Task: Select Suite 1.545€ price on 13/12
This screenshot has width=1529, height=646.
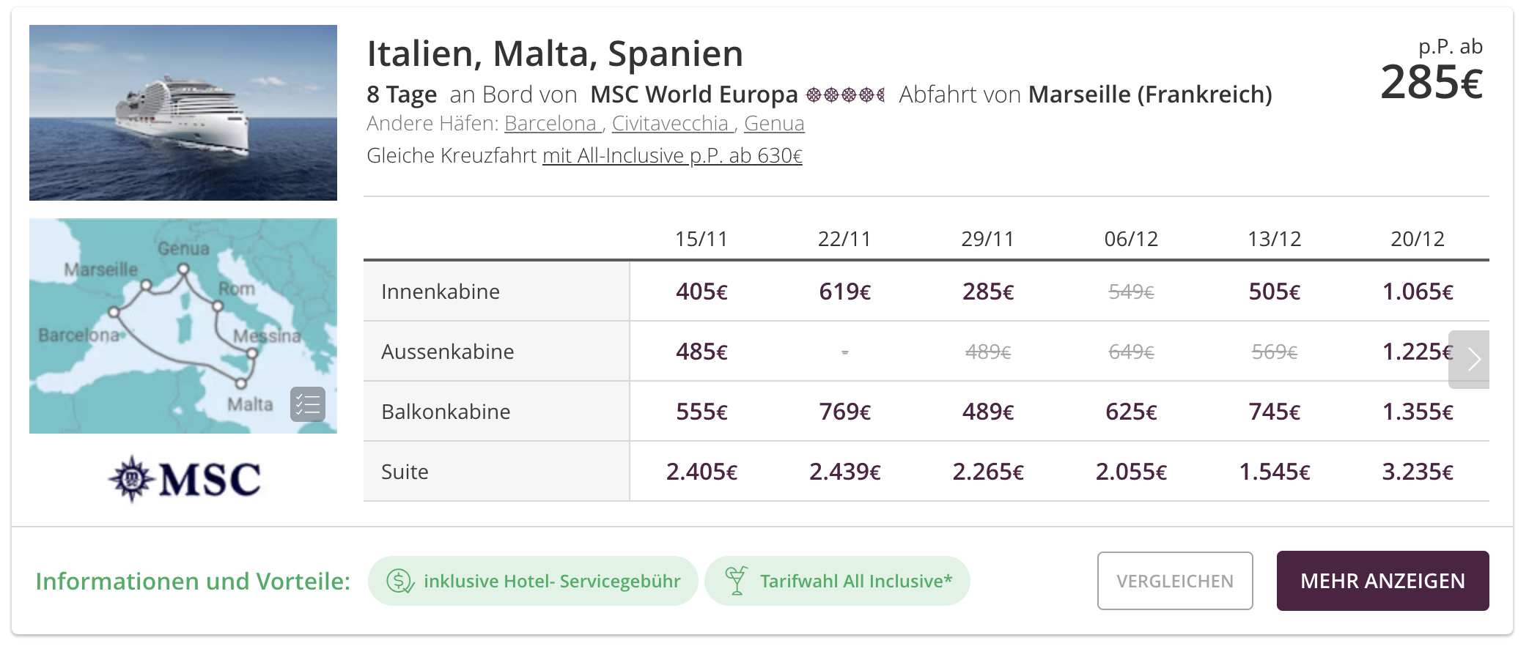Action: click(x=1274, y=472)
